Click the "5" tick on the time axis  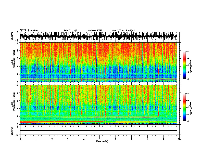click(x=100, y=139)
